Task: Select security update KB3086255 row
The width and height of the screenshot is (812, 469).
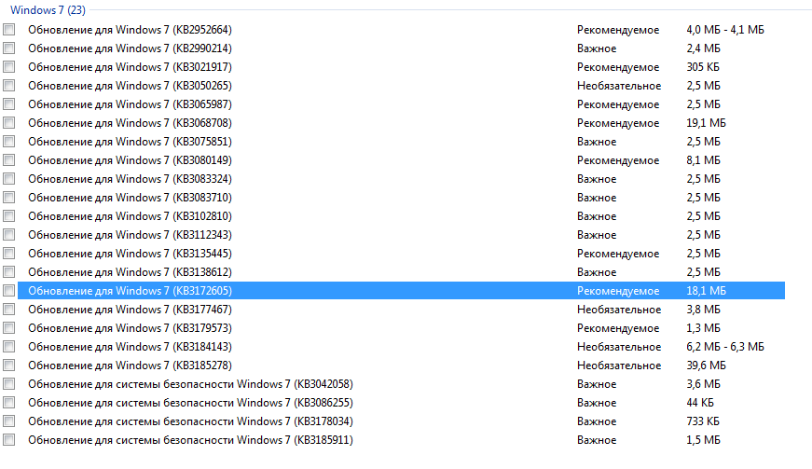Action: click(402, 402)
